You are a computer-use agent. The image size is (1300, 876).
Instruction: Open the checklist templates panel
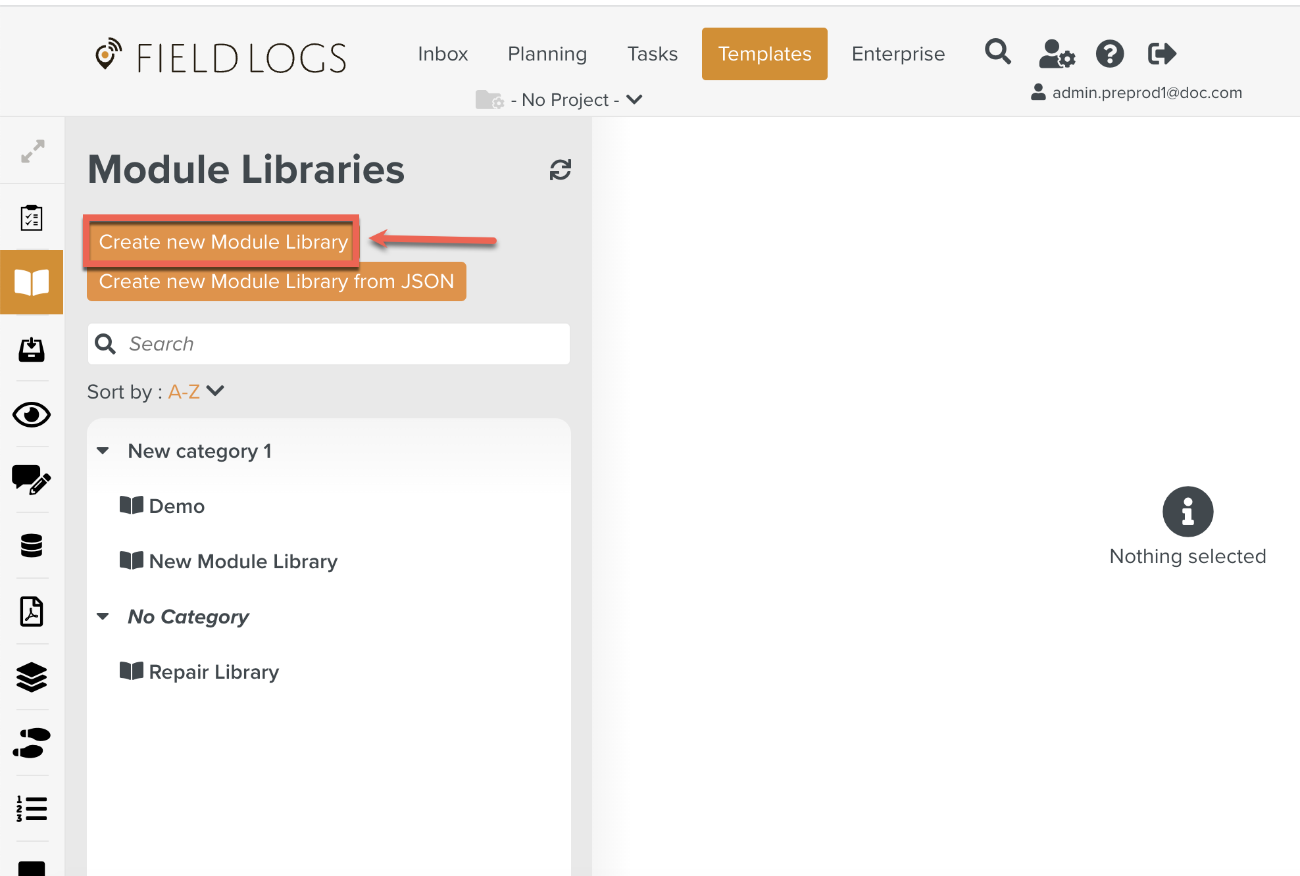31,217
